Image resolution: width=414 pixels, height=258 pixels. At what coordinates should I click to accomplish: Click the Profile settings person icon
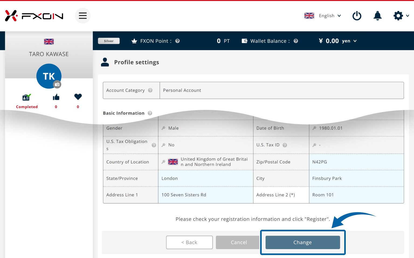click(105, 62)
